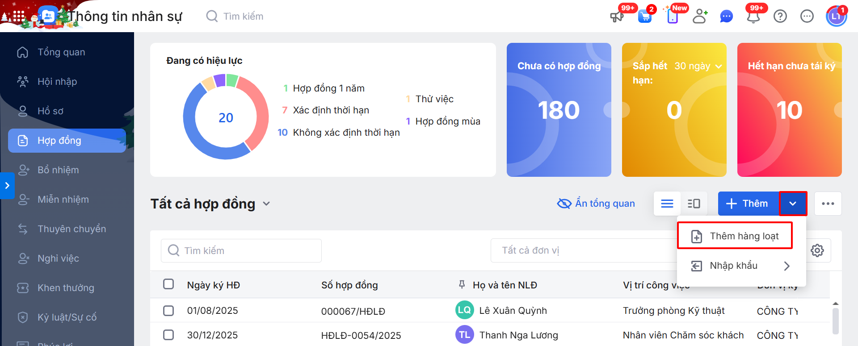Open contract number 000067/HĐLĐ
The height and width of the screenshot is (346, 858).
353,311
